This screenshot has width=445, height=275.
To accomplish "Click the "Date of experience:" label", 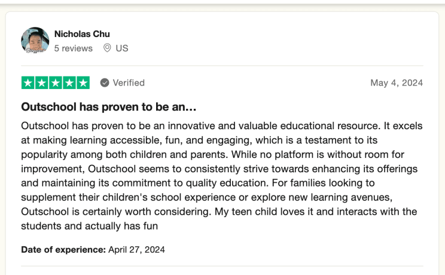I will click(63, 249).
